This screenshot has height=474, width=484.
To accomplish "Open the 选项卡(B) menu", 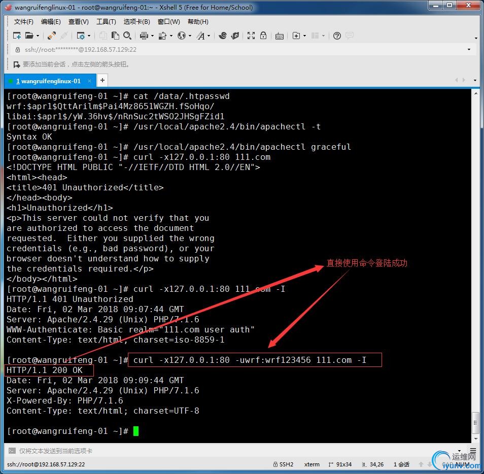I will 137,22.
